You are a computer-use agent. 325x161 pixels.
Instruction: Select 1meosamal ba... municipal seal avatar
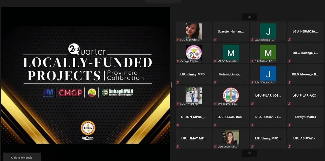pyautogui.click(x=231, y=95)
